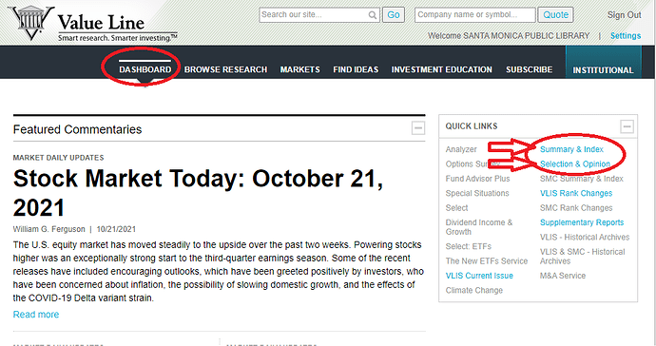
Task: Click the Quote button
Action: pyautogui.click(x=555, y=14)
